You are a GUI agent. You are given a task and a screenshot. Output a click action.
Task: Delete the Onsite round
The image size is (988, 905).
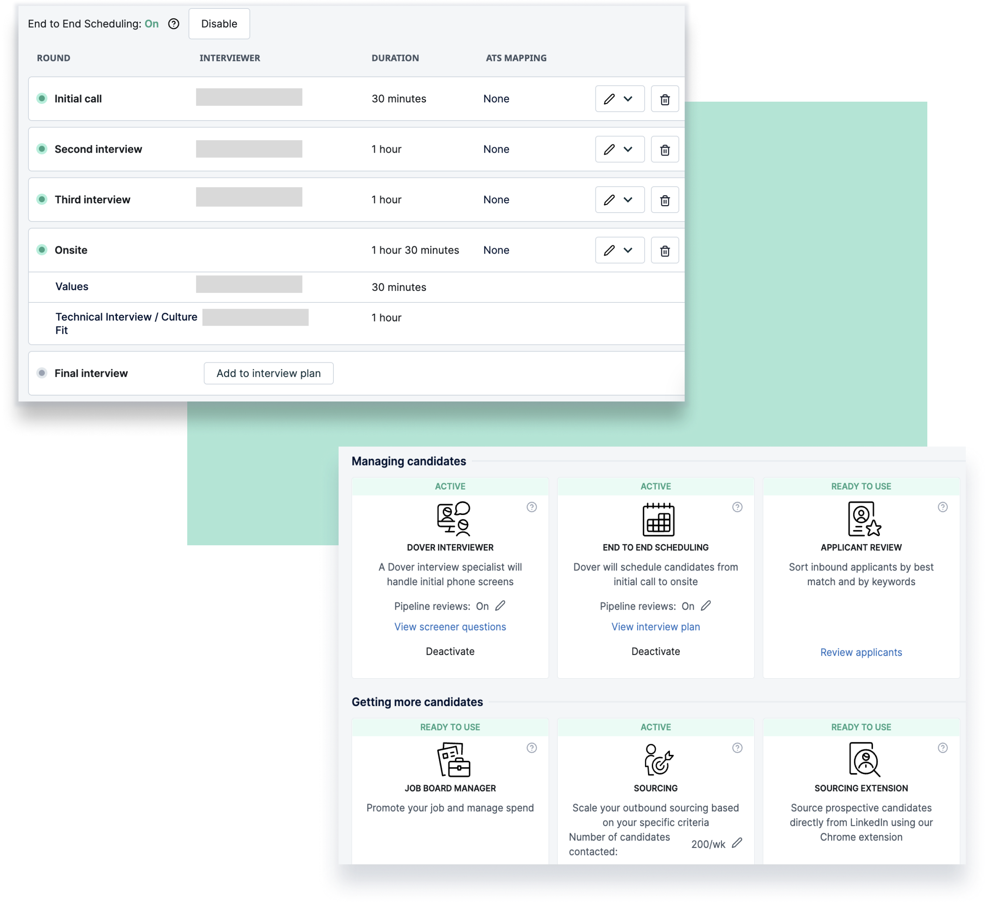point(665,250)
